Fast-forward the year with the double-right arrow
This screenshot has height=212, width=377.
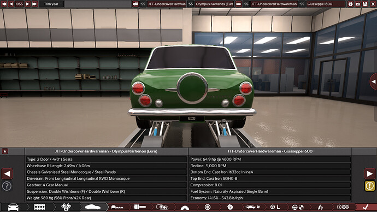[34, 4]
